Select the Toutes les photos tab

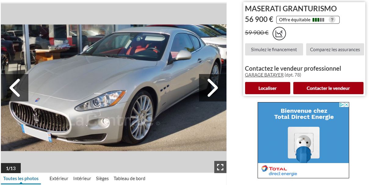(x=21, y=179)
